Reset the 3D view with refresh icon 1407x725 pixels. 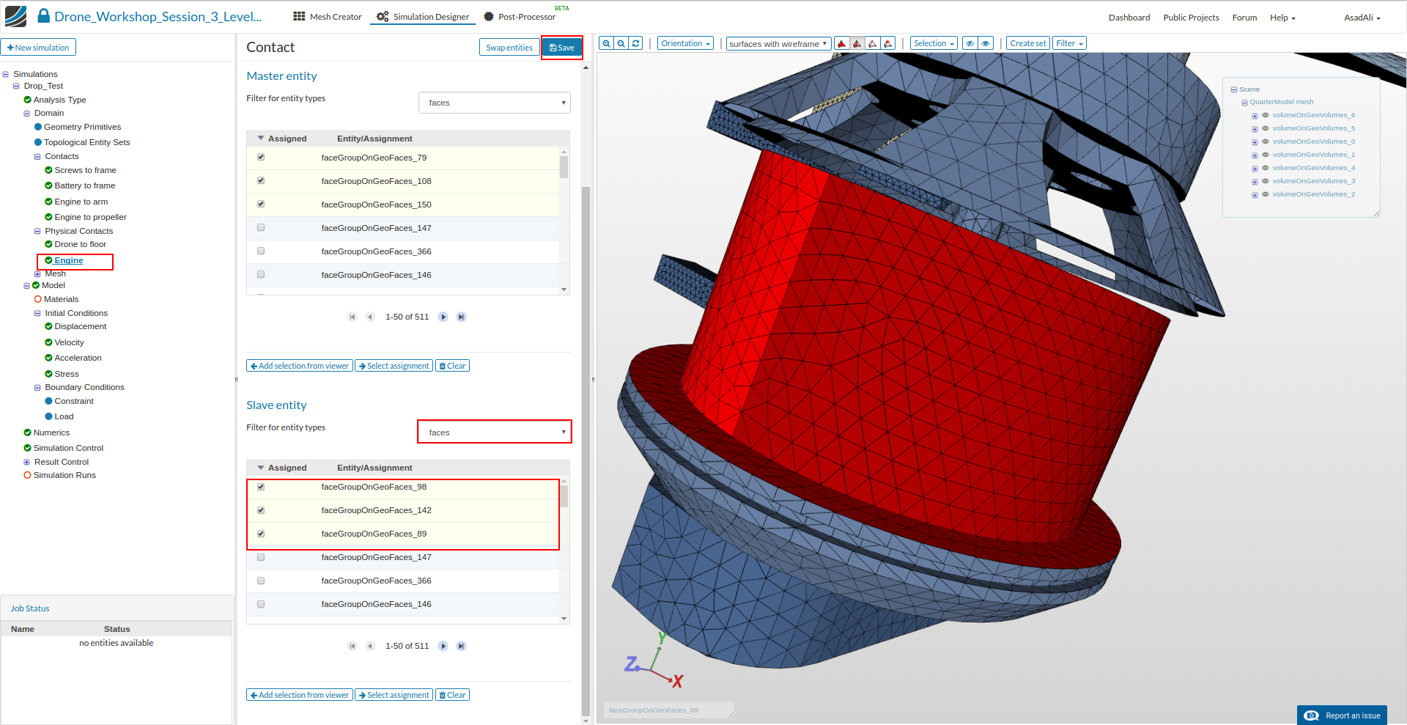(636, 43)
